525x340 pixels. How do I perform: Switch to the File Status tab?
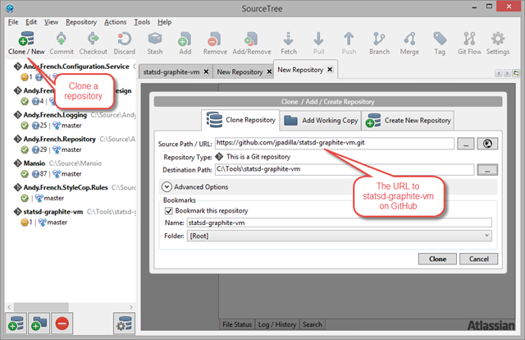237,324
